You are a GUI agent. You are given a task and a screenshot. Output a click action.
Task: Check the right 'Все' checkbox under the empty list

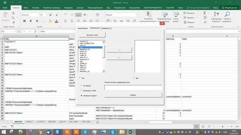[134, 78]
